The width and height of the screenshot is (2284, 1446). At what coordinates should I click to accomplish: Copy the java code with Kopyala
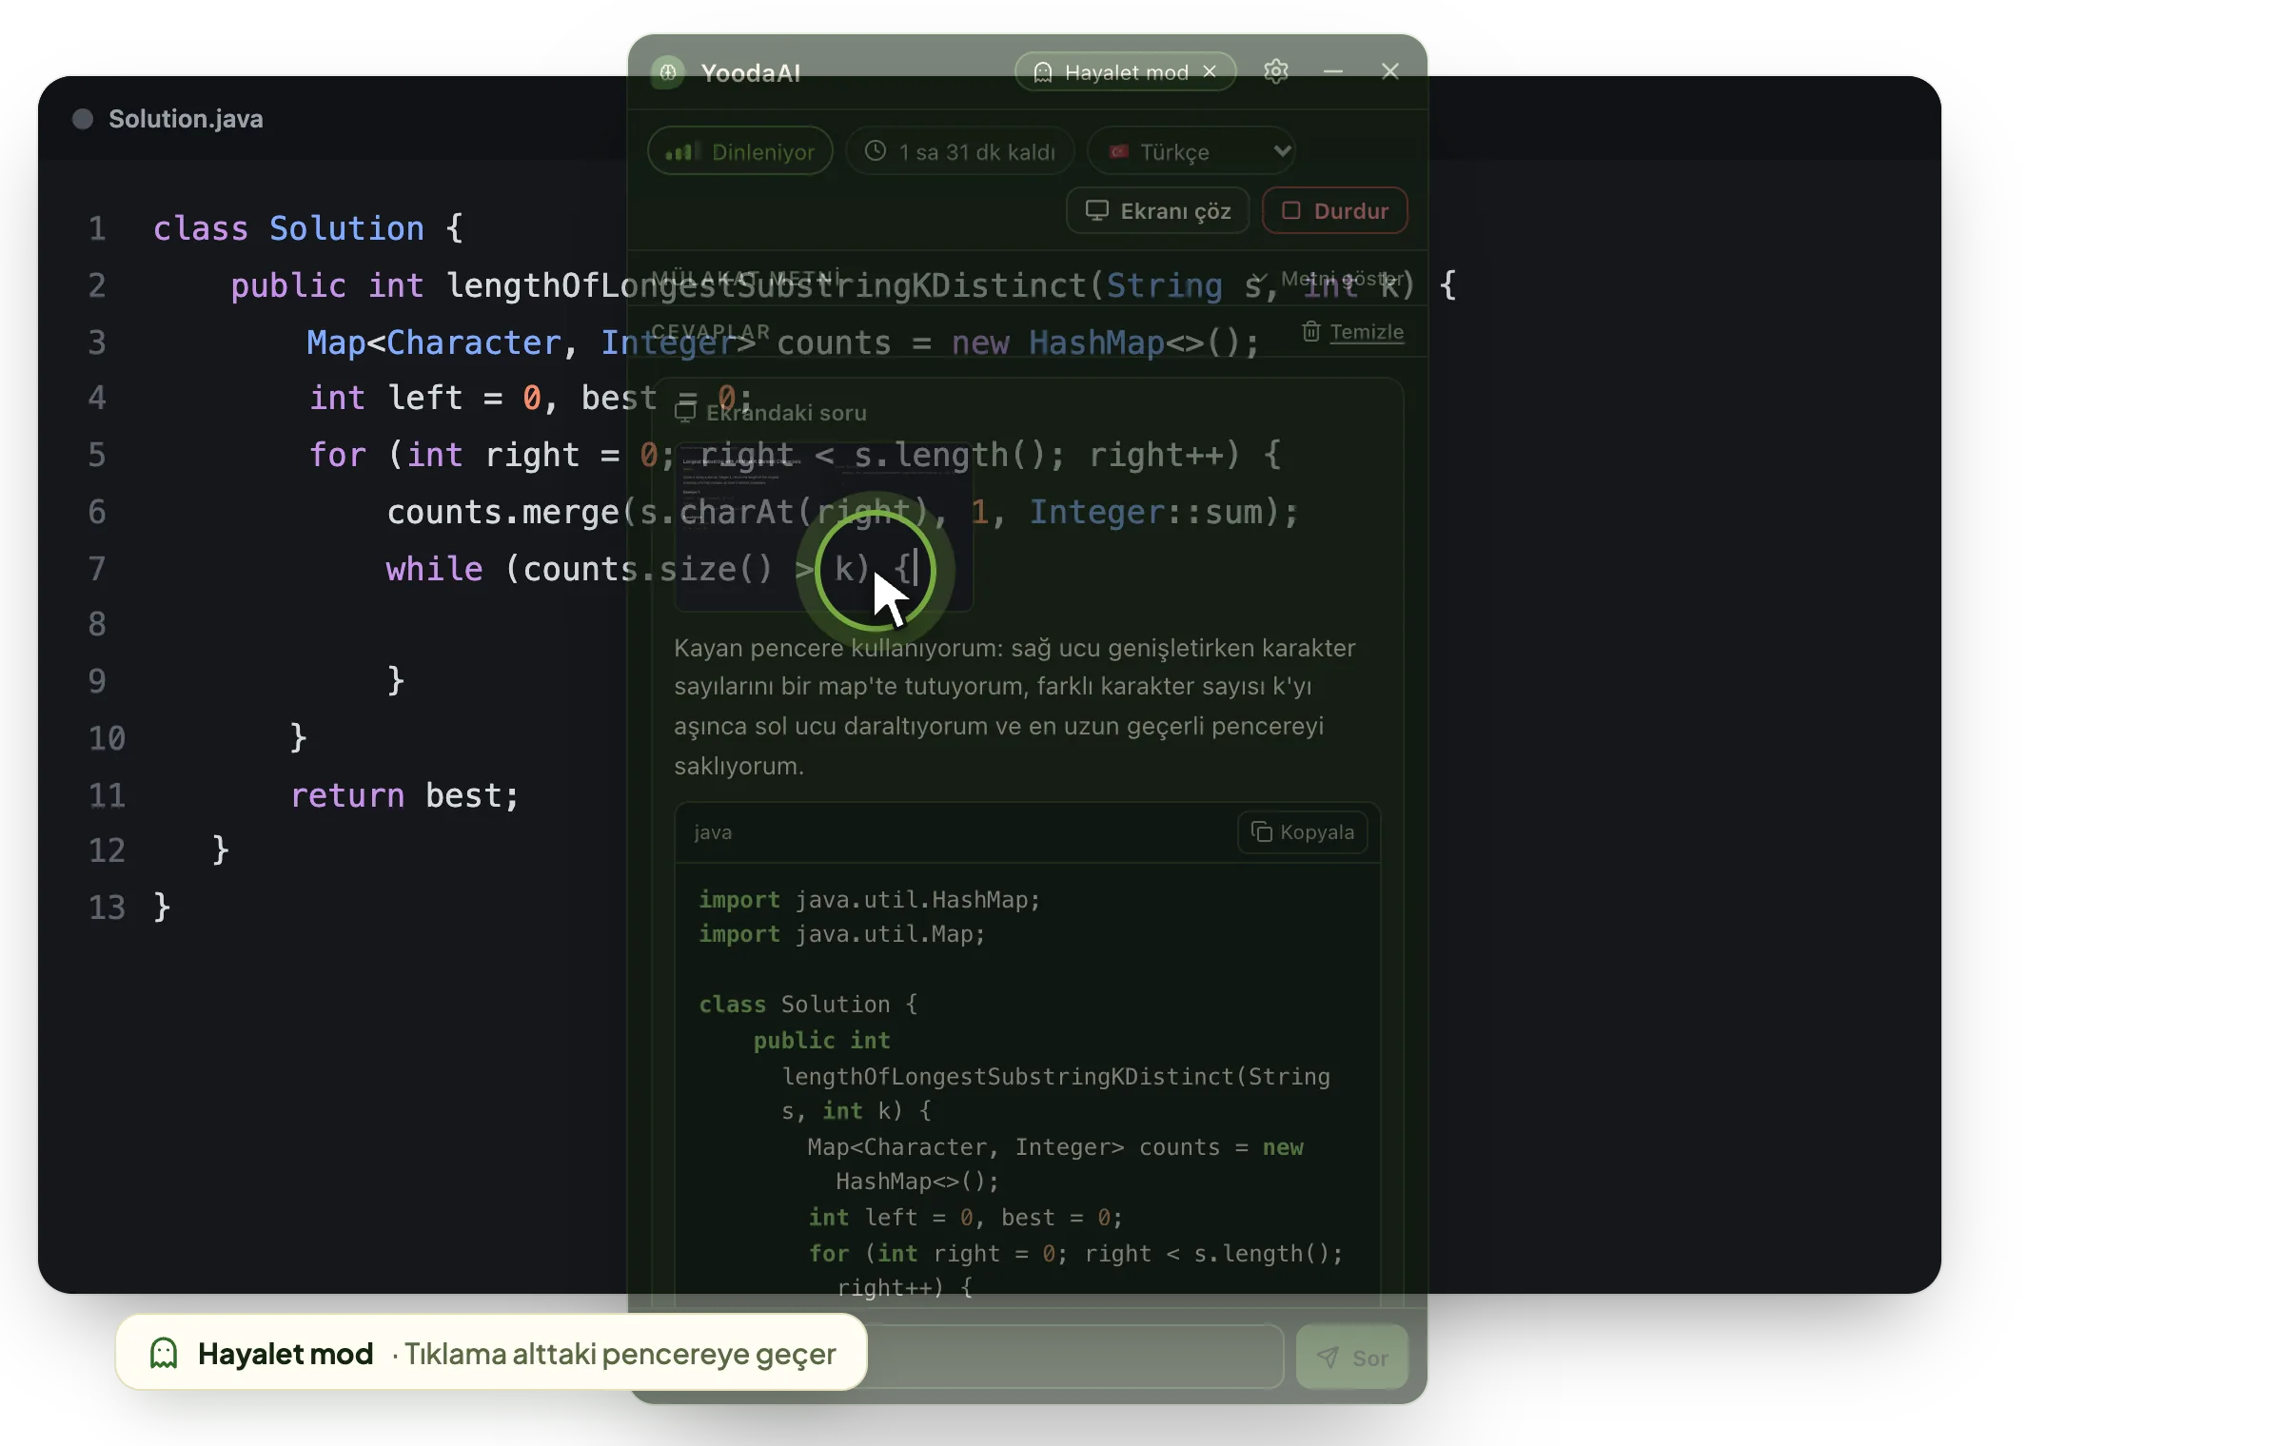pyautogui.click(x=1302, y=832)
